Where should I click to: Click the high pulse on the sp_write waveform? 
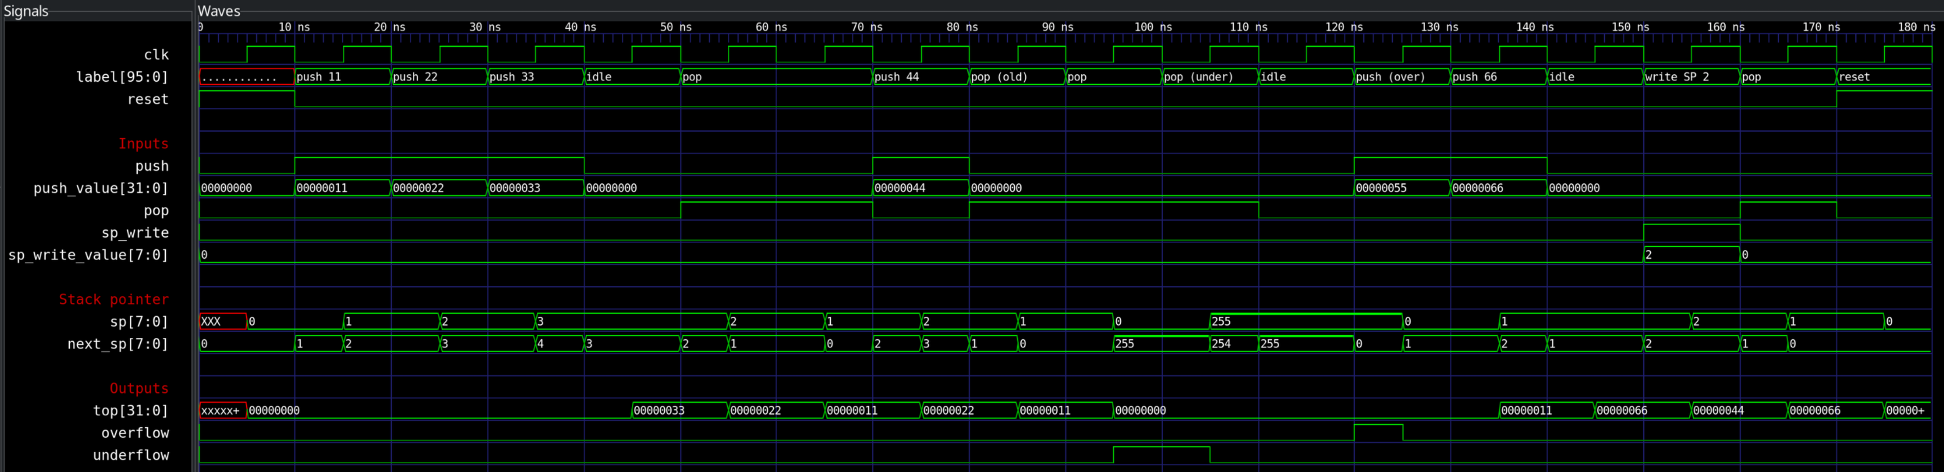coord(1692,232)
